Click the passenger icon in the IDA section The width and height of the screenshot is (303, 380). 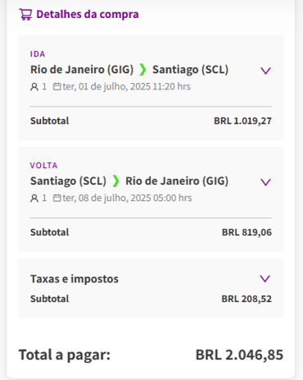(34, 87)
